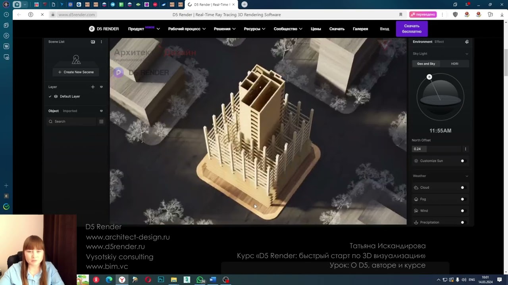Click the Wind weather icon
Viewport: 508px width, 285px height.
tap(416, 211)
